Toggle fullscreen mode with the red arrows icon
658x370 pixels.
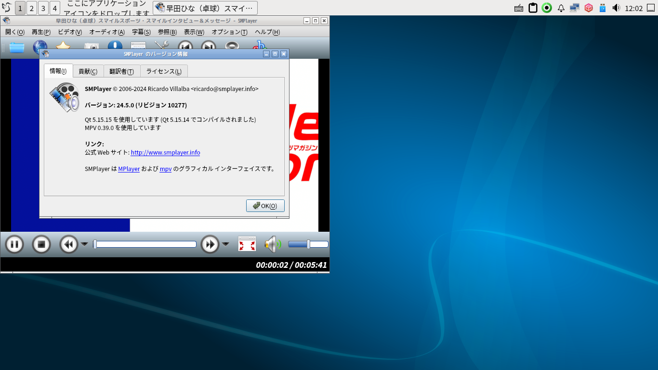247,244
